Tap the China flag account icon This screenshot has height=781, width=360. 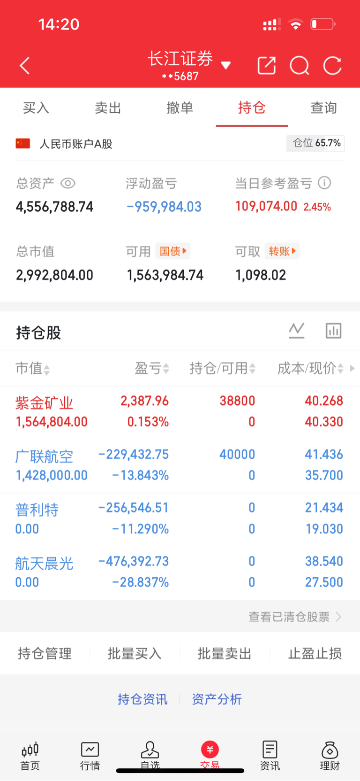point(23,144)
